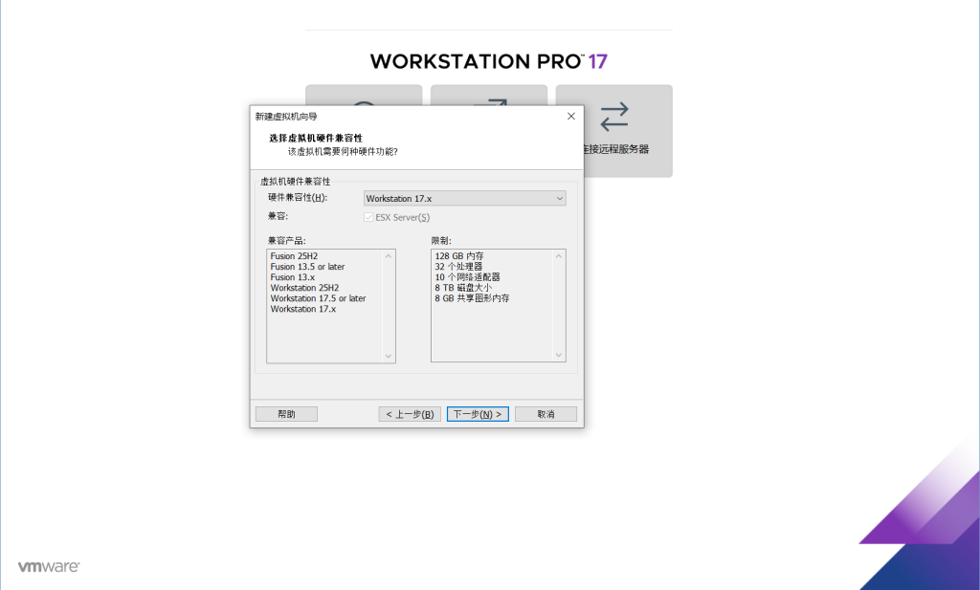980x590 pixels.
Task: Click the vmware logo in the corner
Action: click(x=48, y=567)
